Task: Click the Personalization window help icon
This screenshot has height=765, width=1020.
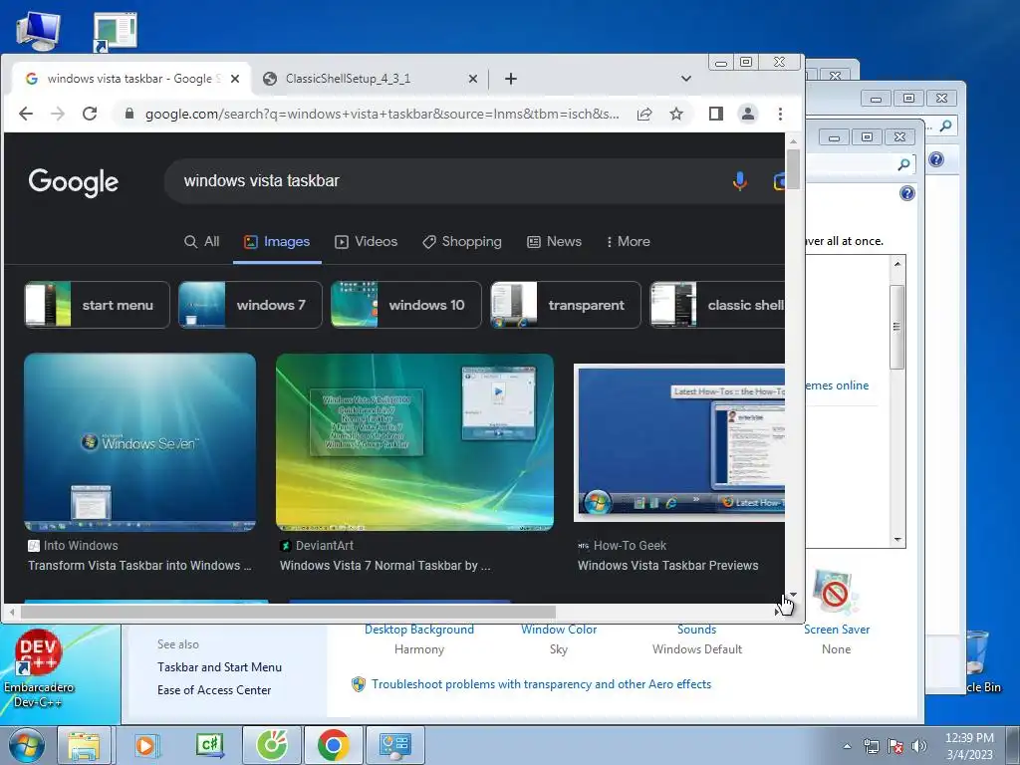Action: (906, 193)
